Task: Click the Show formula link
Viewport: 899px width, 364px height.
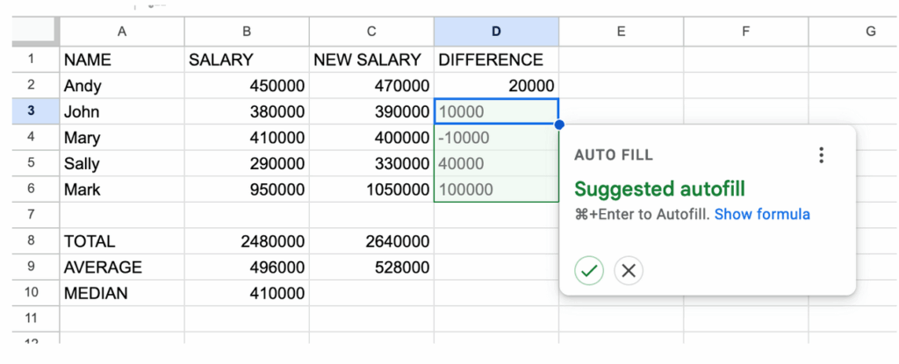Action: 762,215
